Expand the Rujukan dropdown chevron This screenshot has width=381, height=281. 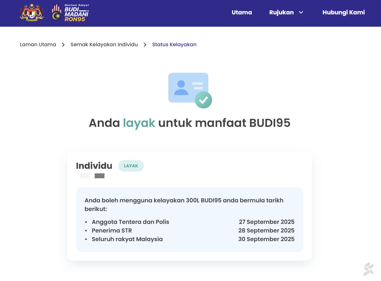[x=301, y=12]
